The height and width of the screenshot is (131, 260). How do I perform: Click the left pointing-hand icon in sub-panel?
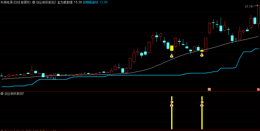click(172, 102)
